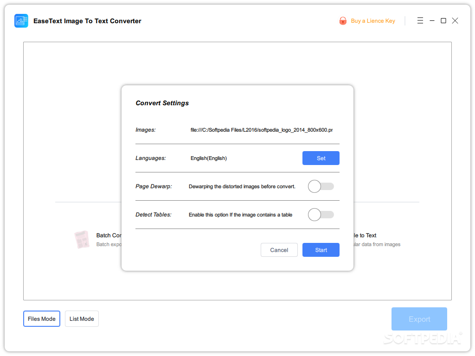Click the EaseText app logo icon

21,21
